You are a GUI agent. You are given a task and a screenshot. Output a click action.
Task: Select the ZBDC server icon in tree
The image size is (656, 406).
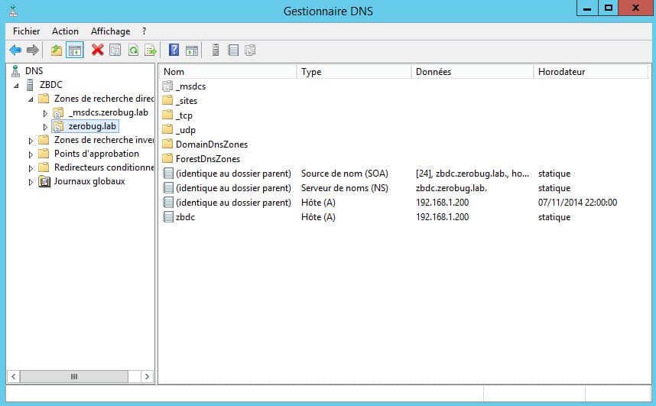(x=30, y=85)
